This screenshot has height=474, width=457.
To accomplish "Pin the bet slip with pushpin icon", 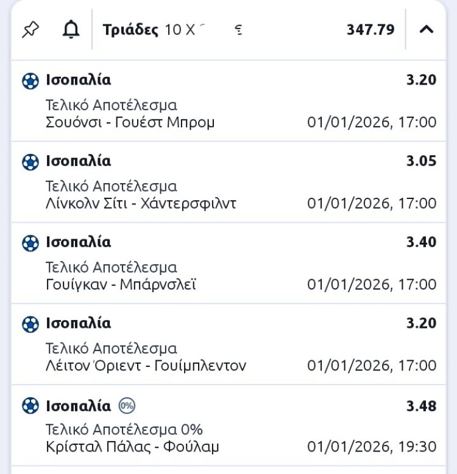I will tap(30, 29).
